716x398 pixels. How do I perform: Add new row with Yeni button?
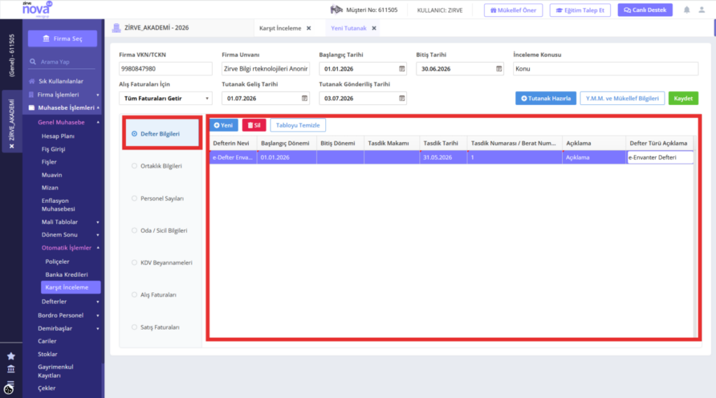[223, 125]
